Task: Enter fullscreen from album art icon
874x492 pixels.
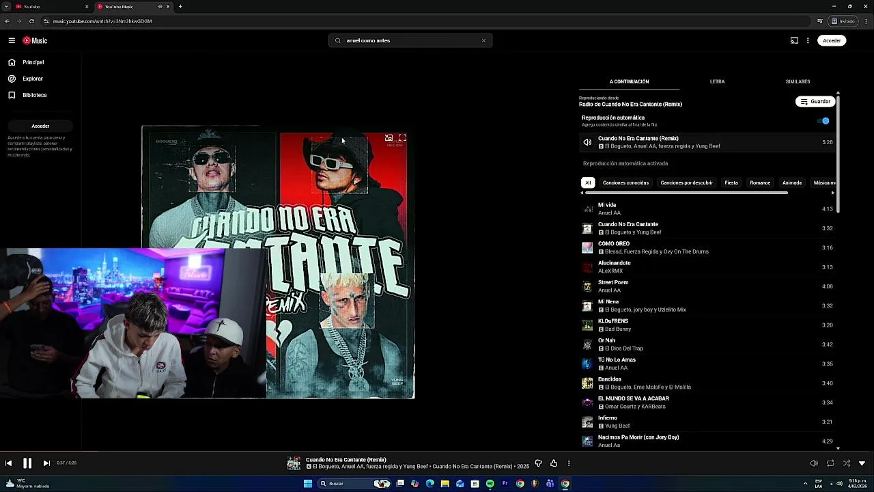Action: 402,138
